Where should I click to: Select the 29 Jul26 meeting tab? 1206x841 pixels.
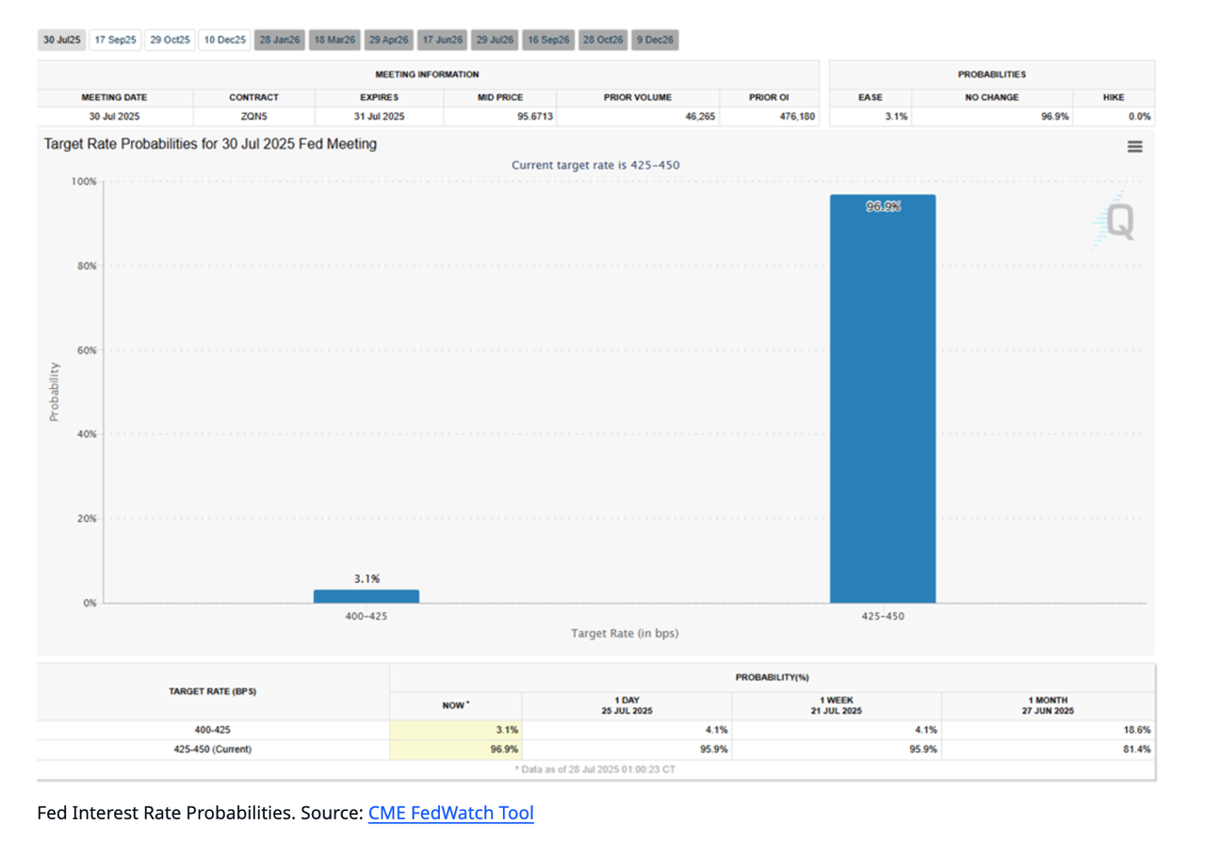click(495, 40)
